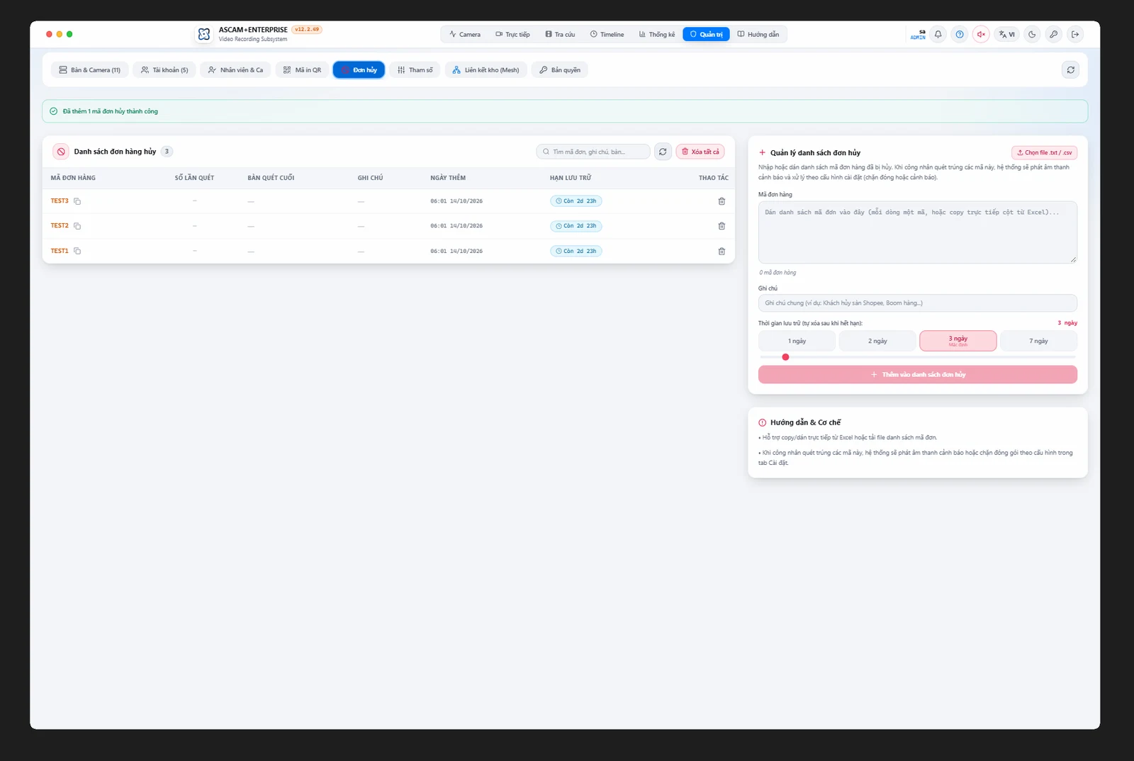This screenshot has height=761, width=1134.
Task: Open the Hướng dẫn tab
Action: click(x=758, y=34)
